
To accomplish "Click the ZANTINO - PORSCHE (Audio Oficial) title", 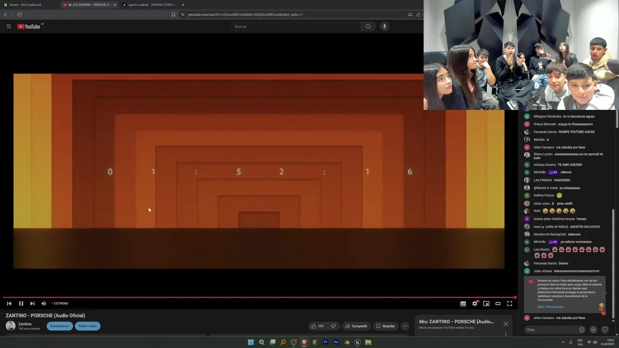I will pyautogui.click(x=45, y=316).
